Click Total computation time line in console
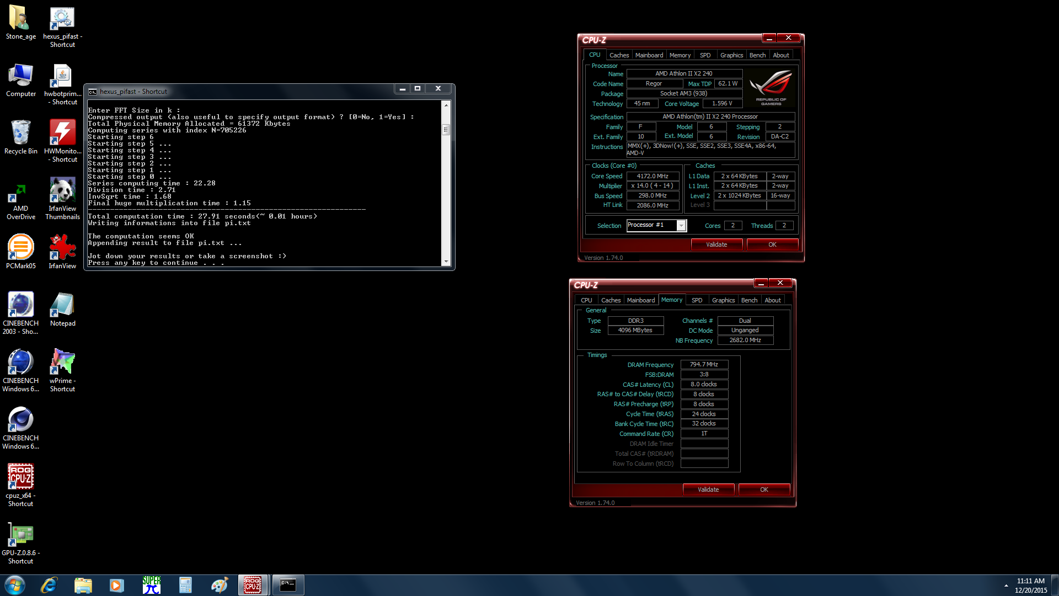This screenshot has height=596, width=1059. point(202,216)
